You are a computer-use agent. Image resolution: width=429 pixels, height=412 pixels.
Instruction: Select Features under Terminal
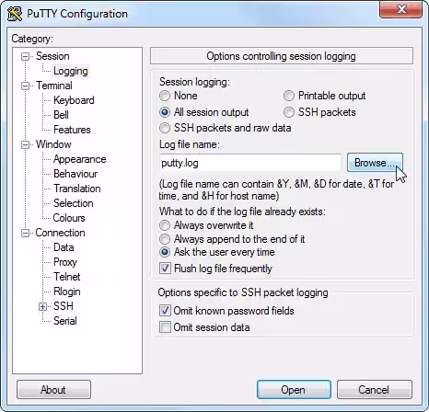[x=72, y=130]
